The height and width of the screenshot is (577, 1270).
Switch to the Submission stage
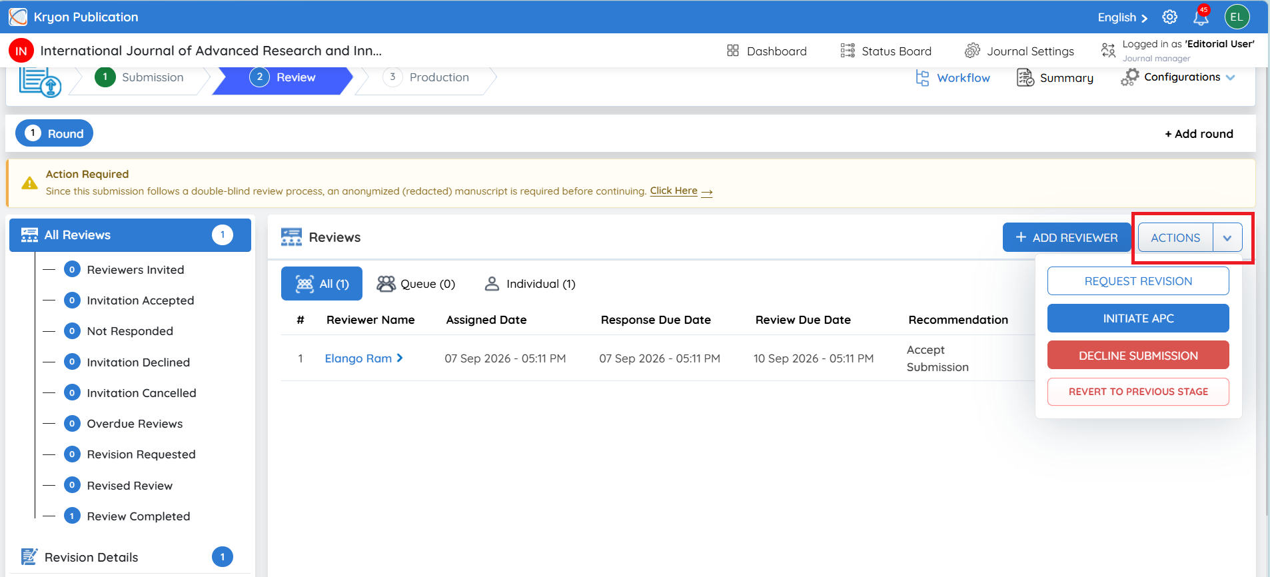point(140,77)
